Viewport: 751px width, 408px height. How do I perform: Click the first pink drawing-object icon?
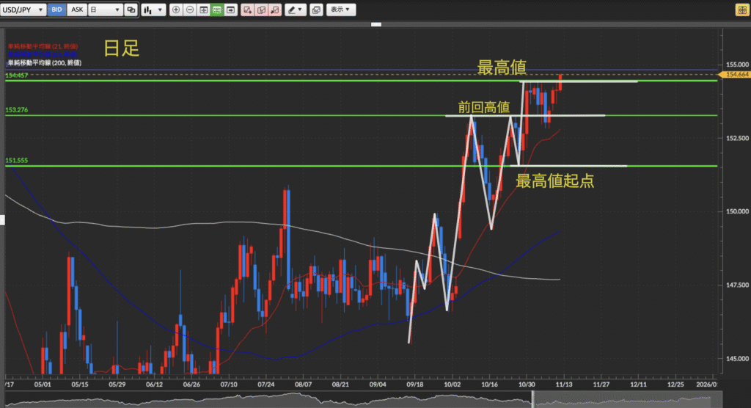pos(247,10)
